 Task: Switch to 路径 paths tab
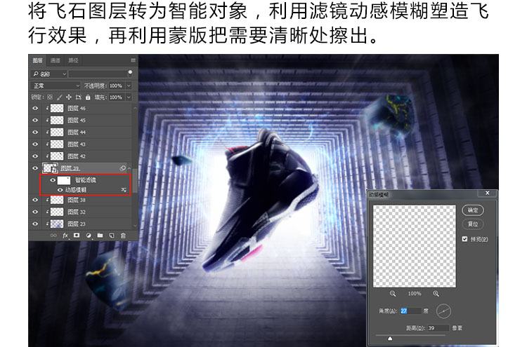[x=73, y=60]
